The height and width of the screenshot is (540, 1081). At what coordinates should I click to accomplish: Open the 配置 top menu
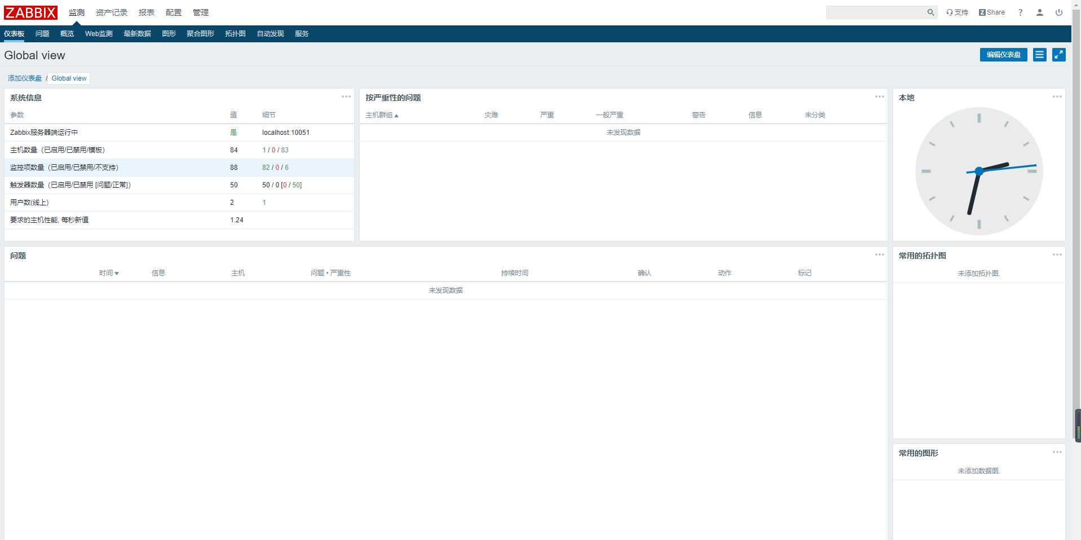[174, 12]
